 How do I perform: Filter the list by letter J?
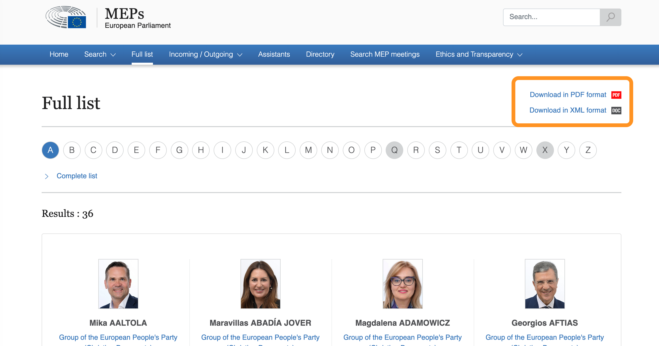click(x=244, y=150)
